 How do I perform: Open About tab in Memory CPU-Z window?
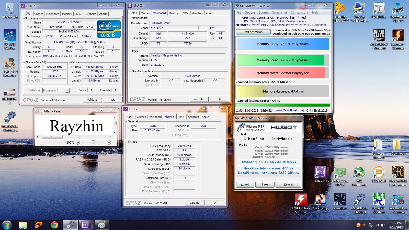(x=206, y=117)
